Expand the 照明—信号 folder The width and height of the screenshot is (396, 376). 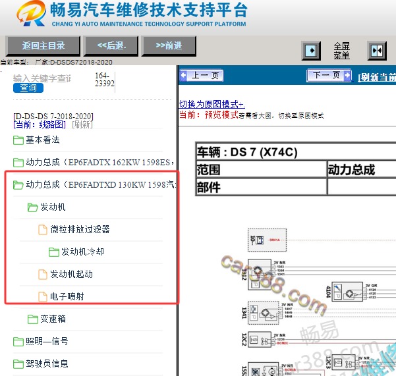coord(47,341)
